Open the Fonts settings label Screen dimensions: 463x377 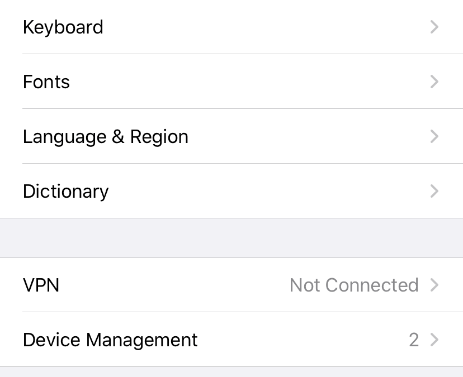pyautogui.click(x=46, y=82)
